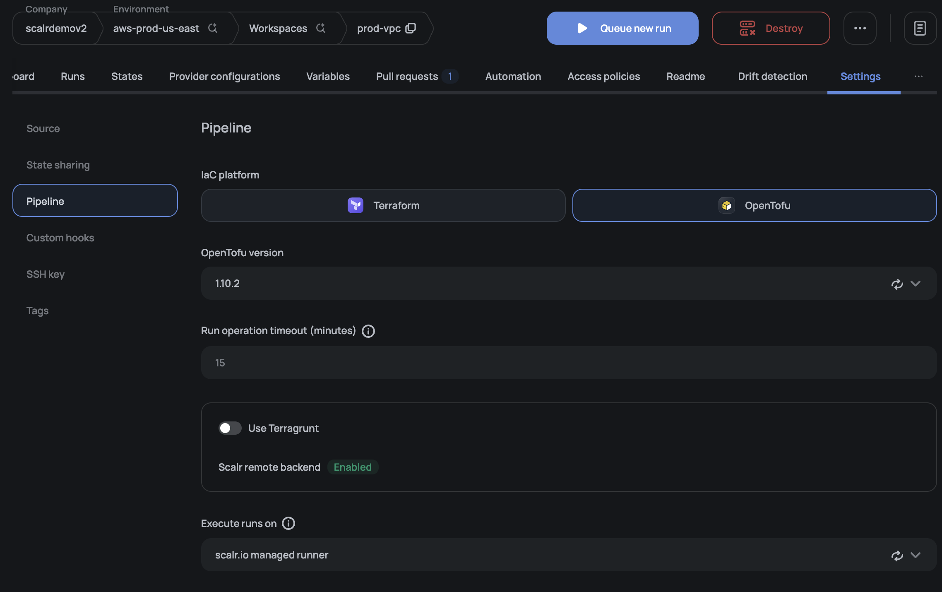Click the prod-vpc breadcrumb
Screen dimensions: 942x592
[379, 28]
